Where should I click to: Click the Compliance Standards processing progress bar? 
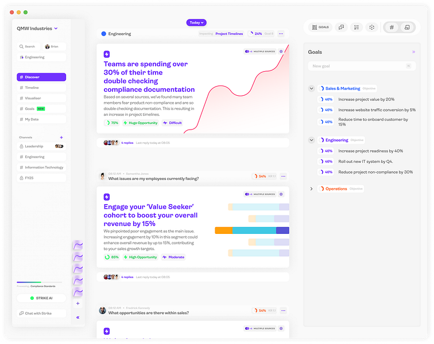pos(39,282)
